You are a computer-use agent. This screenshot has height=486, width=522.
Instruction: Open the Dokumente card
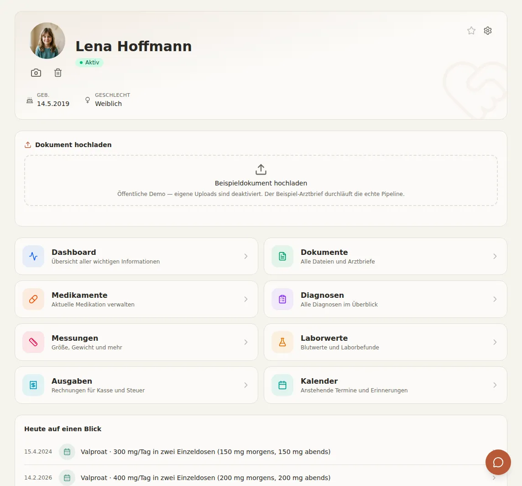point(386,256)
